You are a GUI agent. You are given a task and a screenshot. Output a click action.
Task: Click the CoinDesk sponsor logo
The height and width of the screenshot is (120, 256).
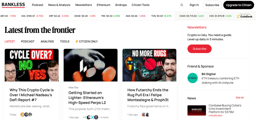pos(245,16)
